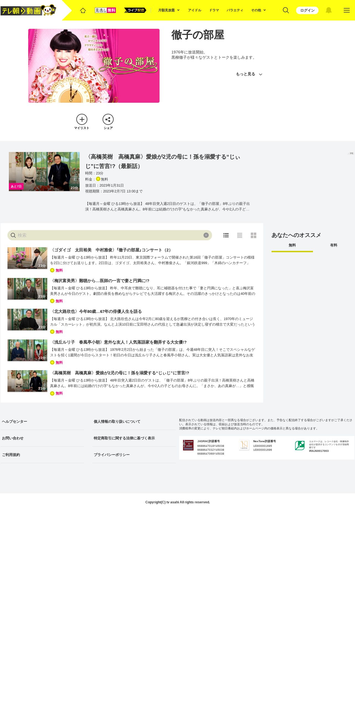The height and width of the screenshot is (711, 355).
Task: Click IRAJ60017003 registration number
Action: 319,451
